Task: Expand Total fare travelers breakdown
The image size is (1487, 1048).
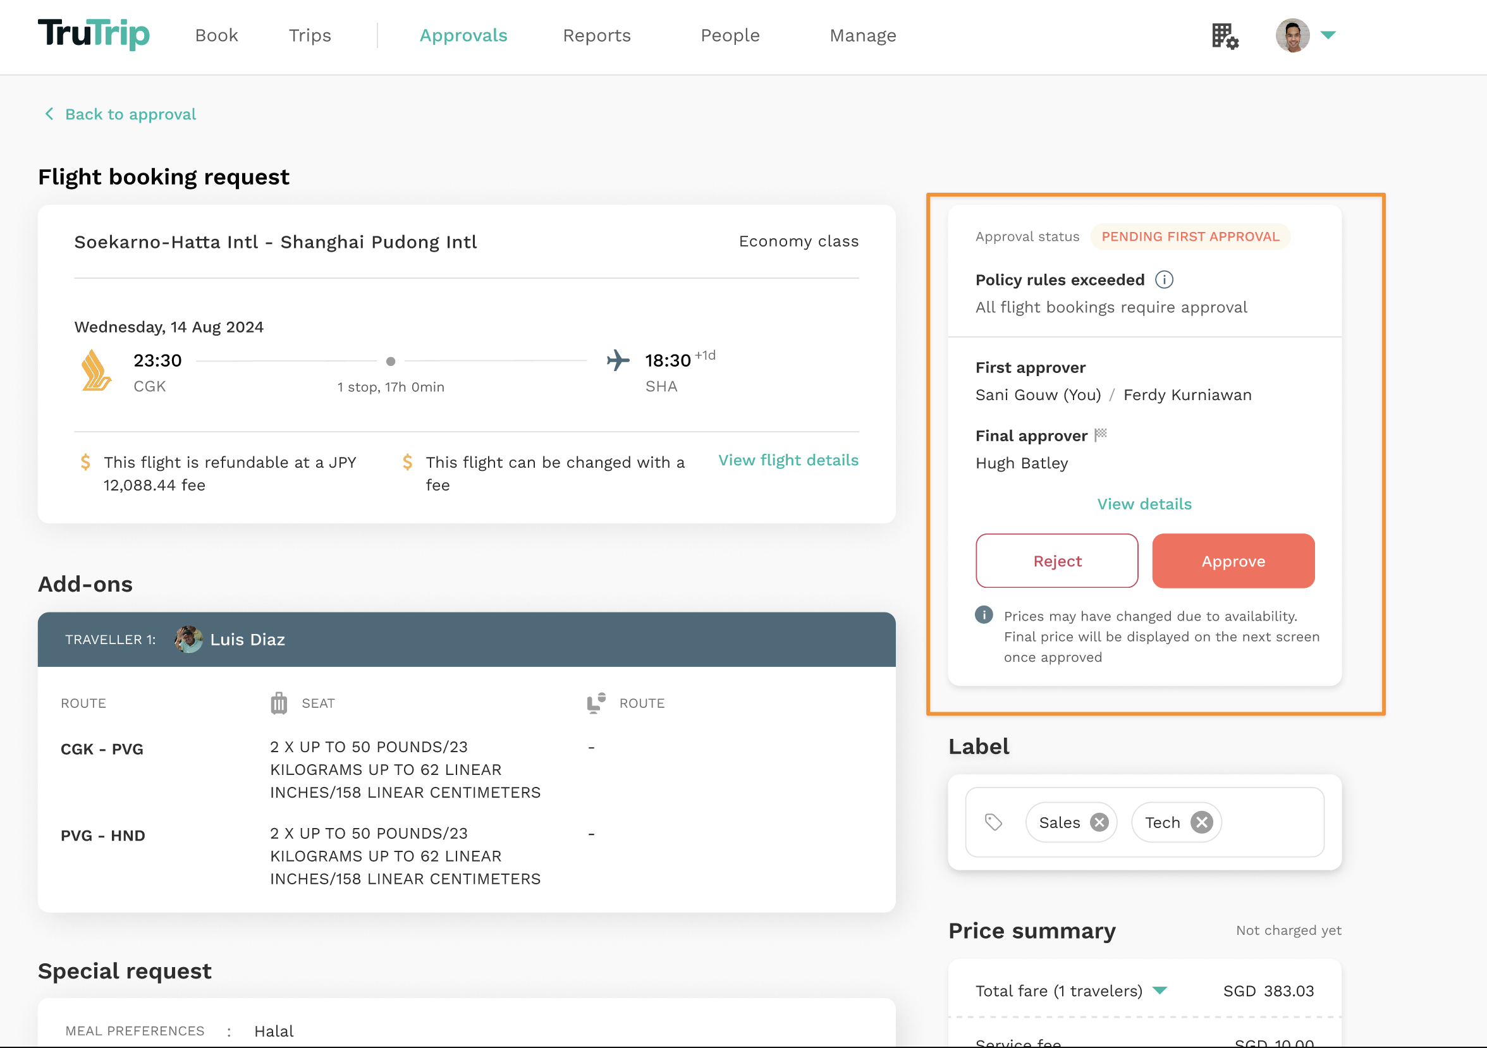Action: 1160,990
